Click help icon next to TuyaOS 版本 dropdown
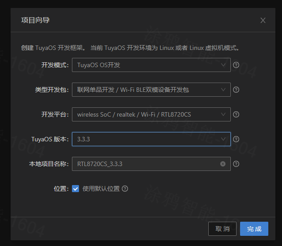Viewport: 282px width, 246px height. tap(236, 139)
